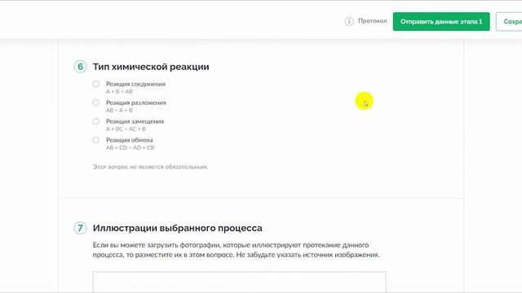522x293 pixels.
Task: Click the heading Иллюстрации выбранного процесса
Action: [x=178, y=228]
